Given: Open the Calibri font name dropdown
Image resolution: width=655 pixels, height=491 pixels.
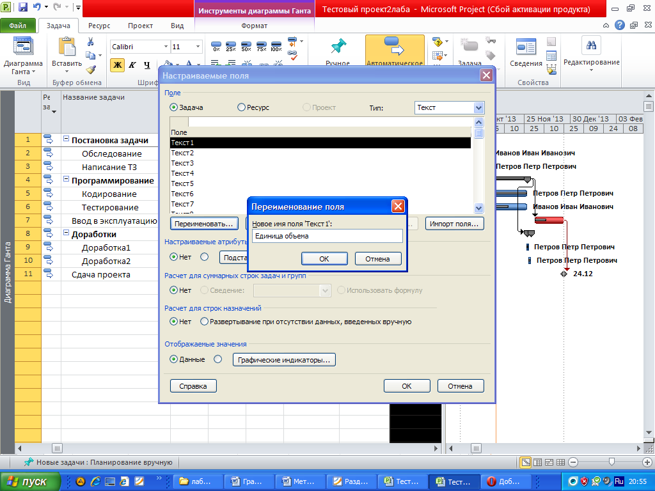Looking at the screenshot, I should coord(166,46).
